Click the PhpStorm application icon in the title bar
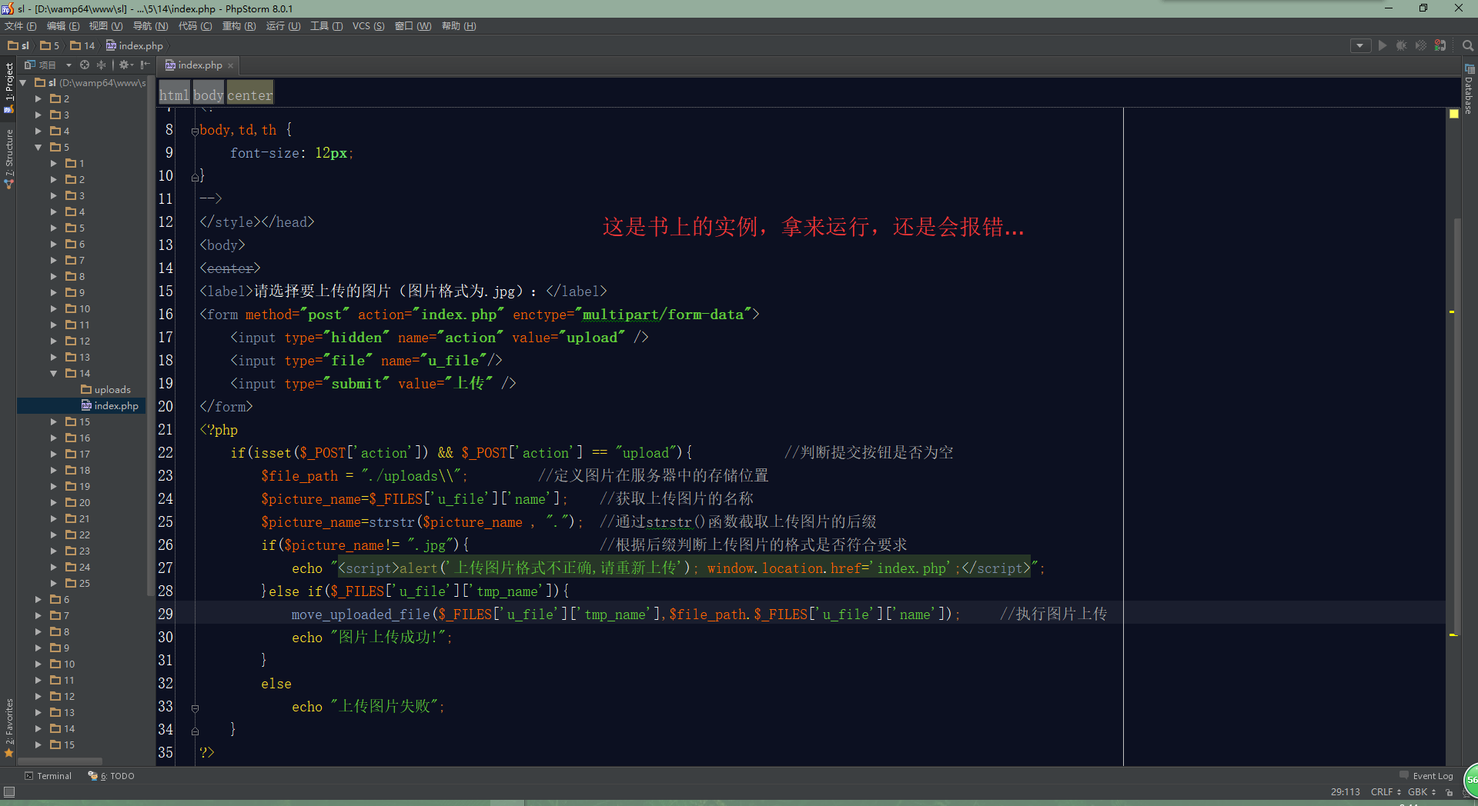The height and width of the screenshot is (806, 1478). [x=8, y=8]
